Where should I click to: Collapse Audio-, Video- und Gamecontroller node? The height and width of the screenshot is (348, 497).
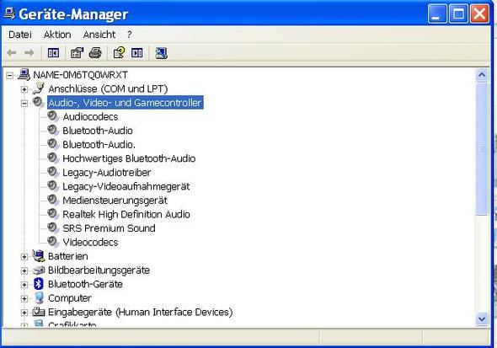24,104
